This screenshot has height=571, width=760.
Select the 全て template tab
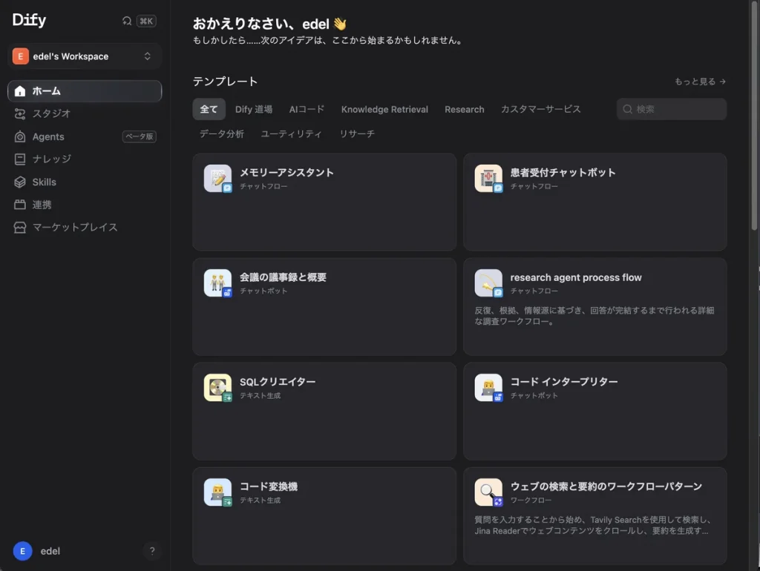(209, 109)
